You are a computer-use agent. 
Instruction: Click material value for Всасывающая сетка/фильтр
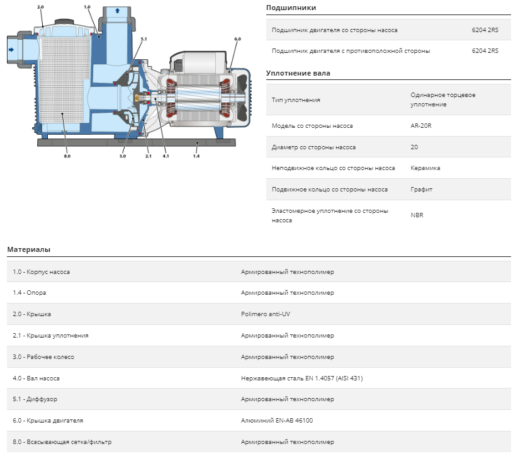tap(287, 442)
